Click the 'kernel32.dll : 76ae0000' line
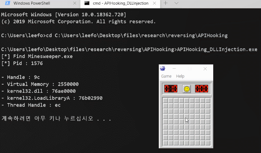Viewport: 261px width, 153px height. click(x=38, y=91)
